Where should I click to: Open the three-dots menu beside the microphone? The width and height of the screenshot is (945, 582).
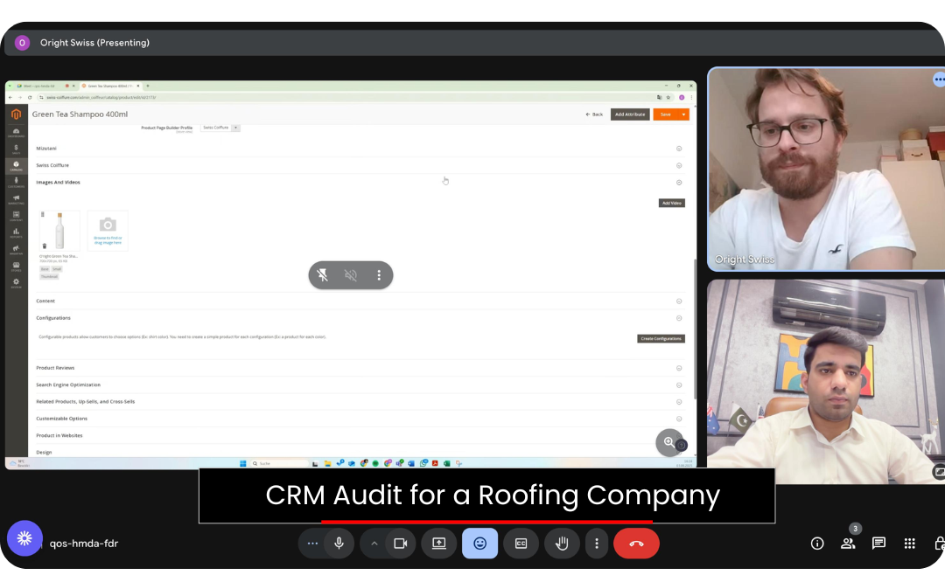[312, 544]
